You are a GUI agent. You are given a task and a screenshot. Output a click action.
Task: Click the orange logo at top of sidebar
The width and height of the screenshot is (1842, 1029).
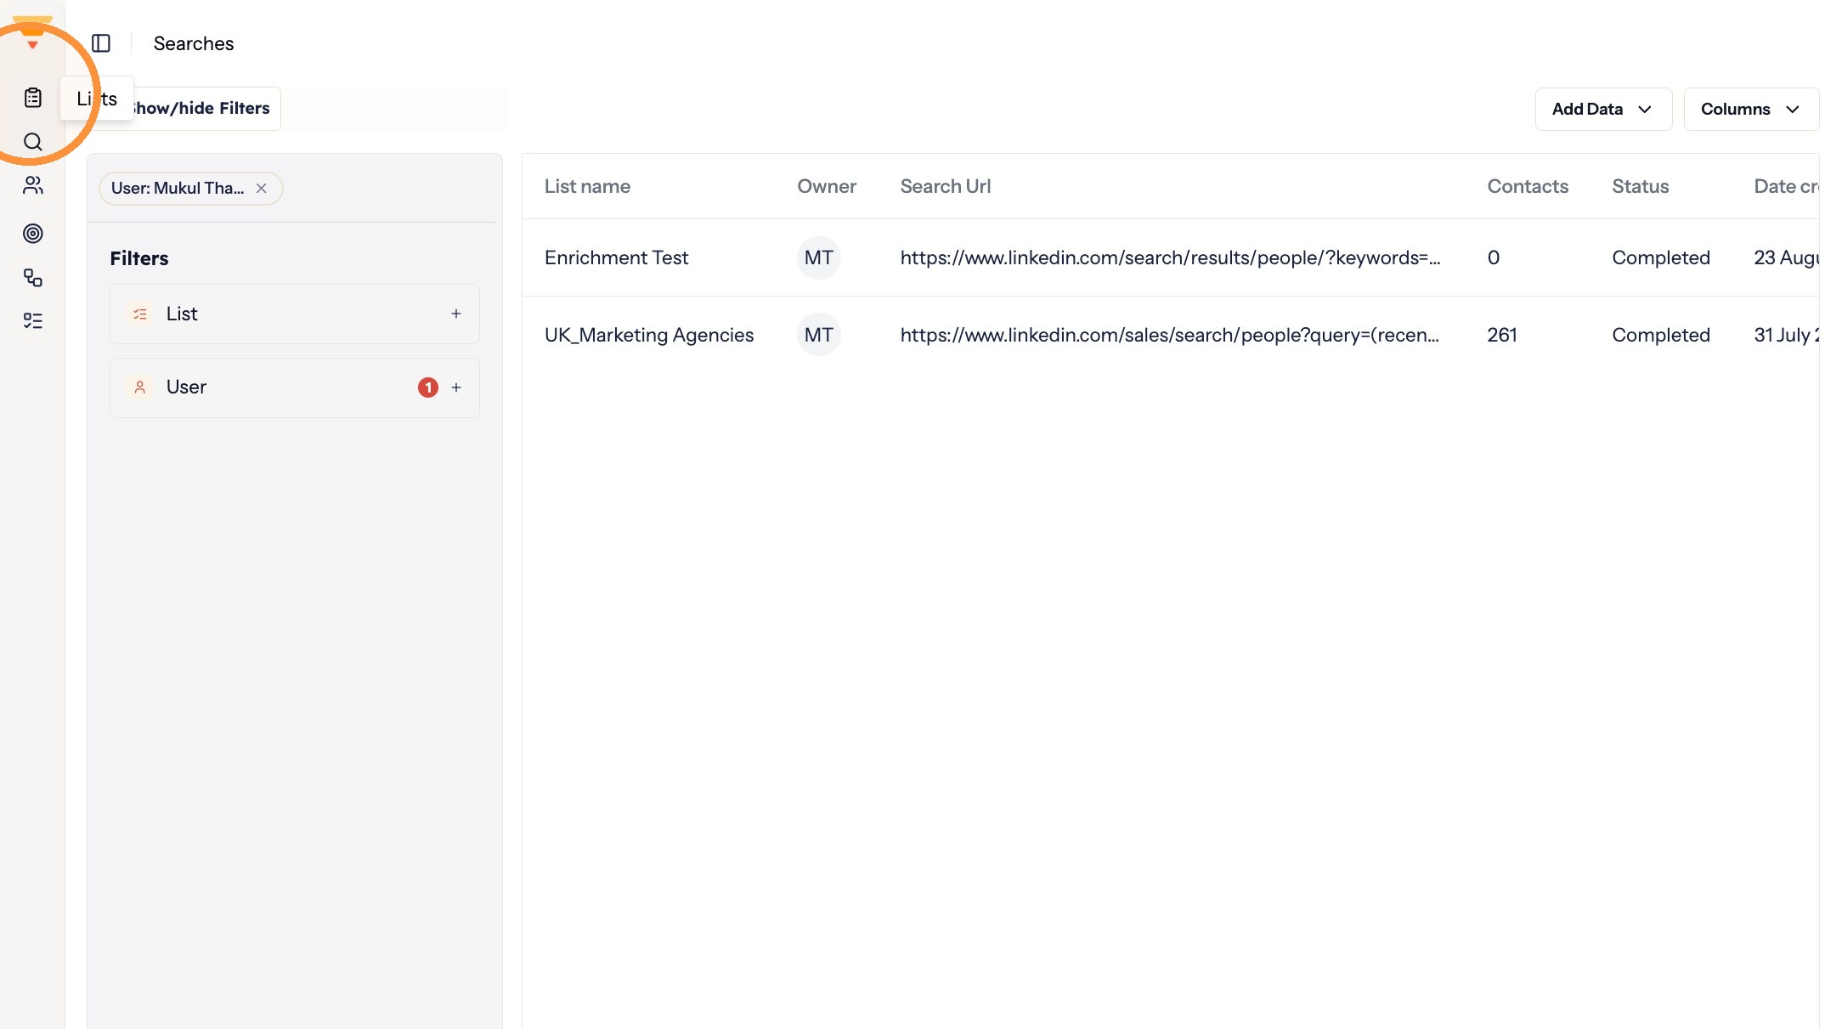tap(32, 31)
